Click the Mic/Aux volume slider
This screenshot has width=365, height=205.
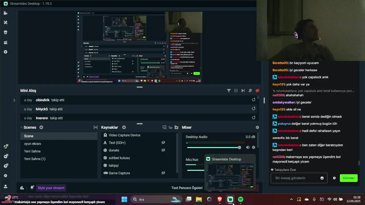coord(195,170)
